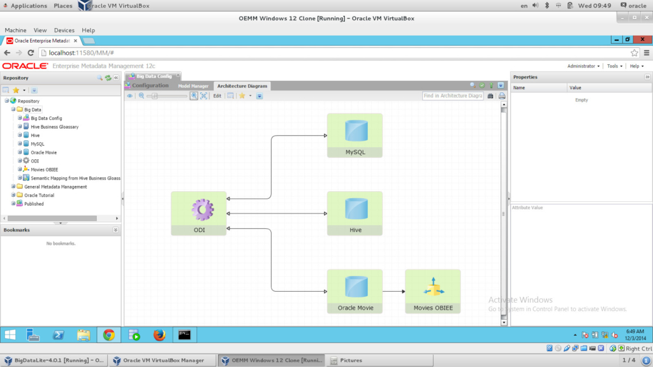Select Movies OBIEE in the repository tree
This screenshot has width=653, height=367.
(44, 169)
